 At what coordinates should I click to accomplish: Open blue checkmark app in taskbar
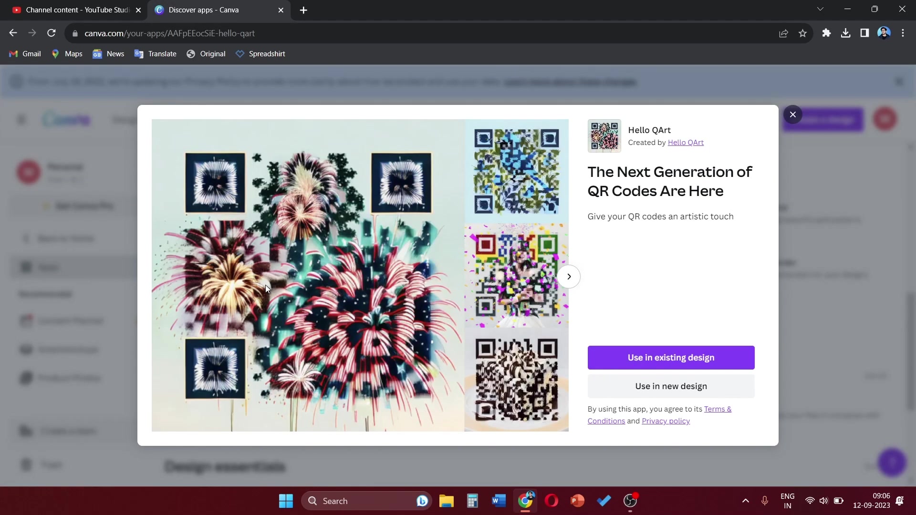(604, 501)
